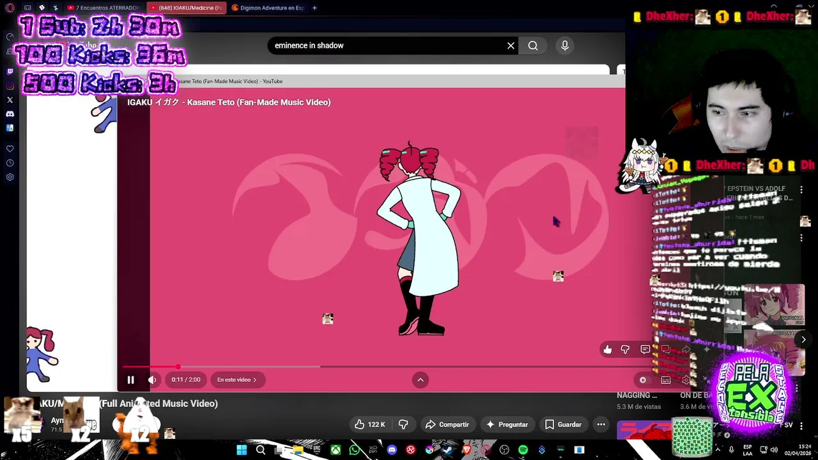The height and width of the screenshot is (460, 818).
Task: Open the 'EPSTEIN VS ADOLF' video options dots
Action: pos(801,190)
